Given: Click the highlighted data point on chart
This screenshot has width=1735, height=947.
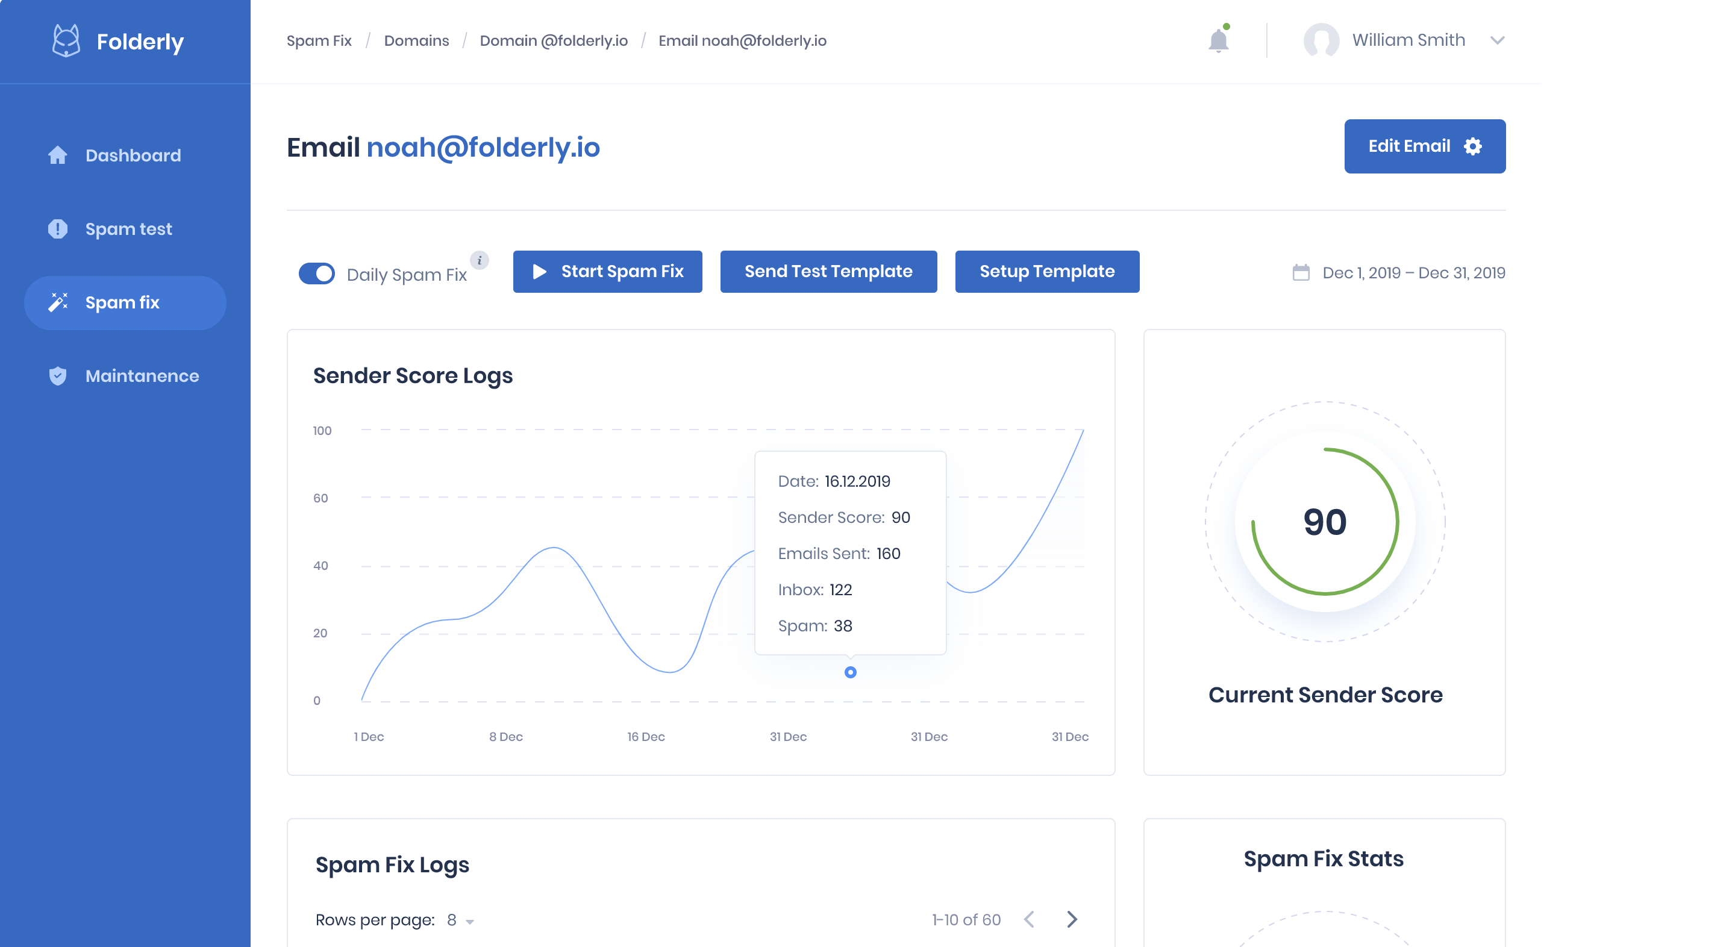Looking at the screenshot, I should (x=850, y=672).
